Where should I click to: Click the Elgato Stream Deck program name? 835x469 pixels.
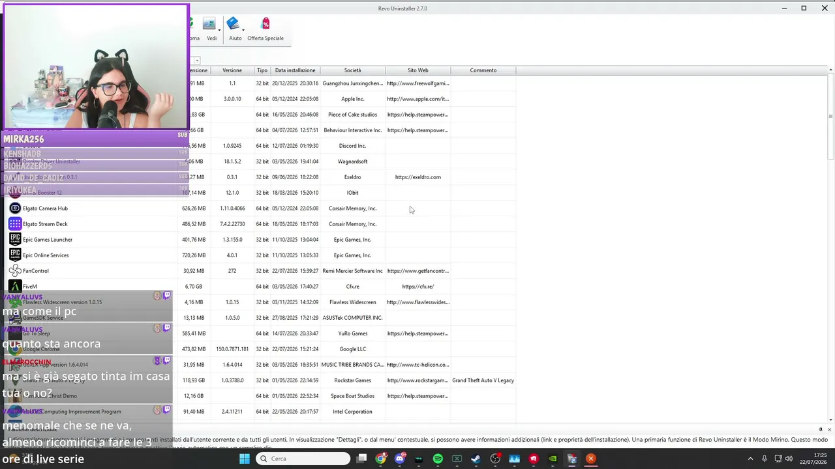tap(45, 224)
